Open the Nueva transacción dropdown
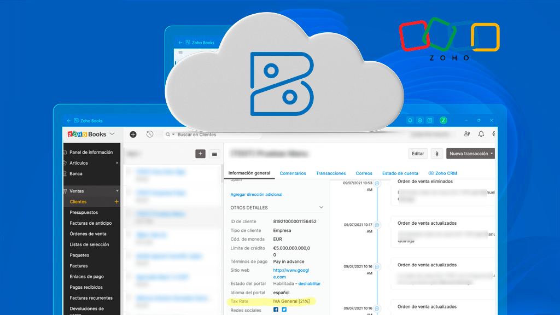The image size is (560, 315). tap(470, 154)
